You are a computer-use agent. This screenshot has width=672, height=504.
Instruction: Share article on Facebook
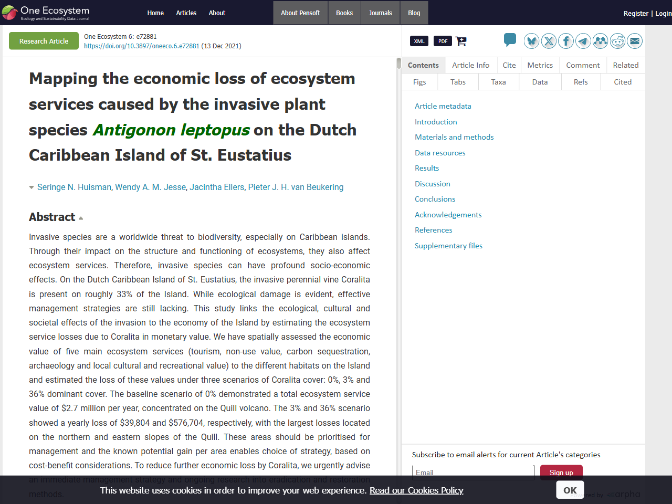pos(566,41)
